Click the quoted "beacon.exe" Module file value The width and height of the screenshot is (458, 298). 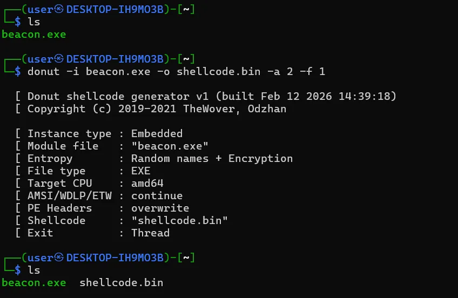[170, 146]
